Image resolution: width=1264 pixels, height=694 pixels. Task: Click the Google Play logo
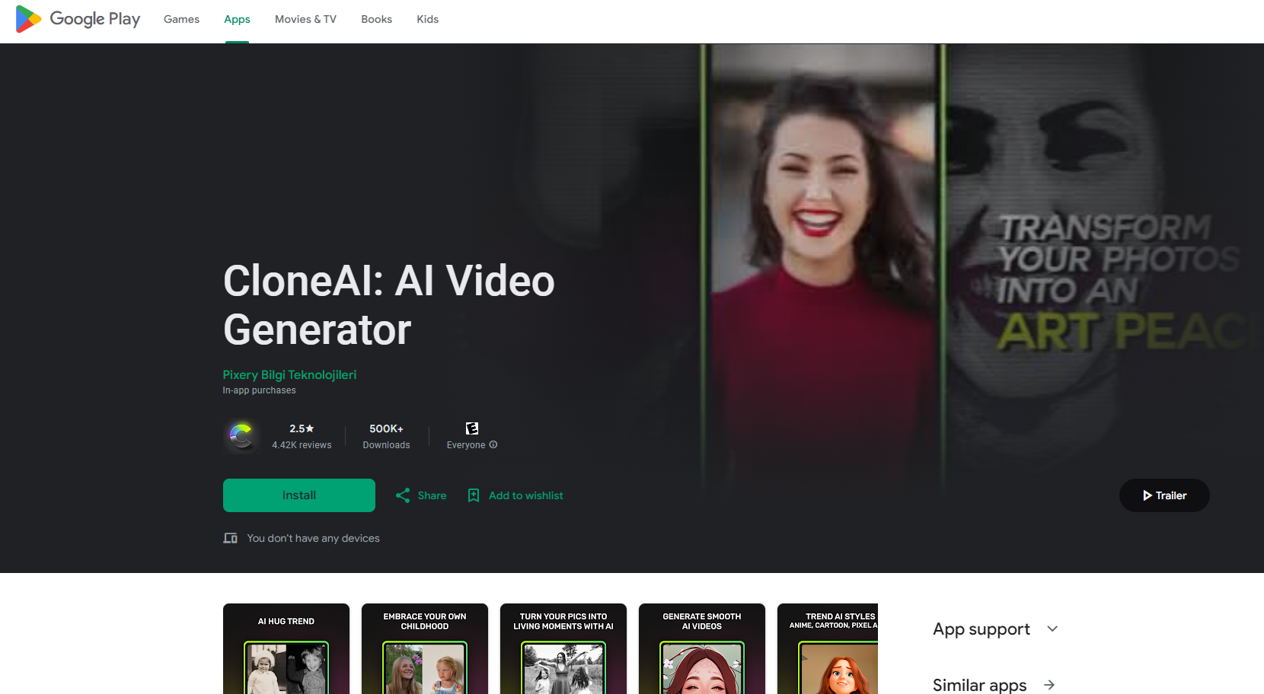click(x=78, y=19)
